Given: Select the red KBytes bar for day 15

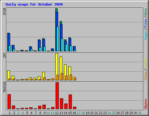Looking at the screenshot, I should click(70, 102).
